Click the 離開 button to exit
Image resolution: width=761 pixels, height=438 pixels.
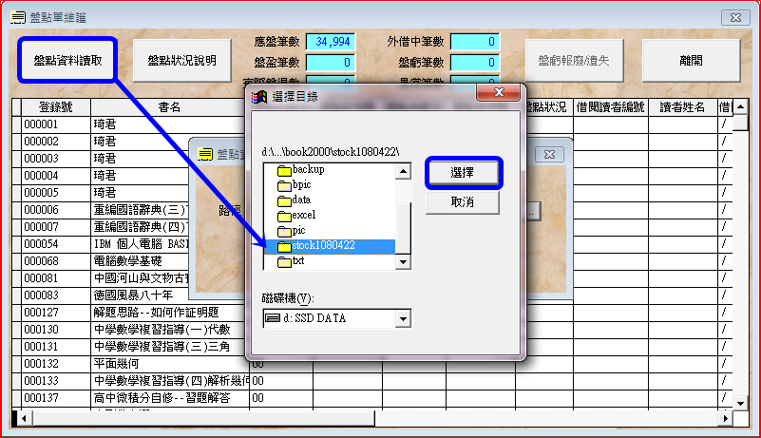point(691,60)
